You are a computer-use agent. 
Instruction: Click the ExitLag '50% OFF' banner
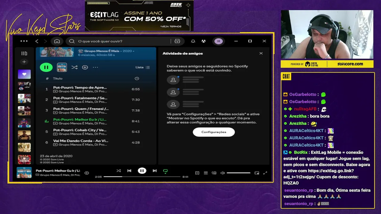pyautogui.click(x=139, y=16)
